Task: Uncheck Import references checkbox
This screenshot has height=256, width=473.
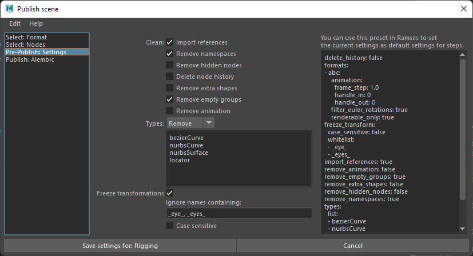Action: coord(170,42)
